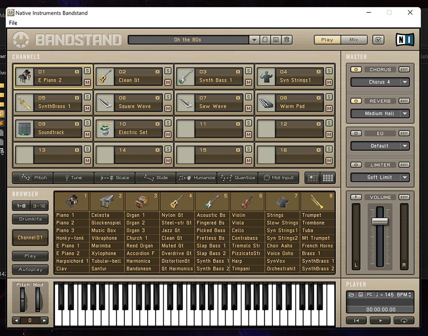
Task: Adjust the BPM stepper arrows
Action: [410, 295]
